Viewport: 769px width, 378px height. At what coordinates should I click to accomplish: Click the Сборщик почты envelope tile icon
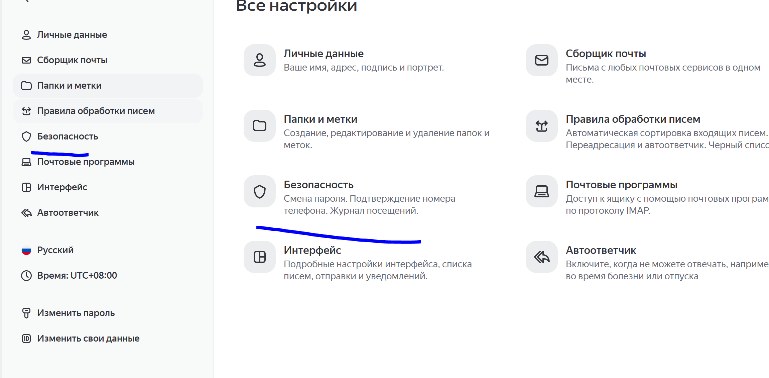541,60
